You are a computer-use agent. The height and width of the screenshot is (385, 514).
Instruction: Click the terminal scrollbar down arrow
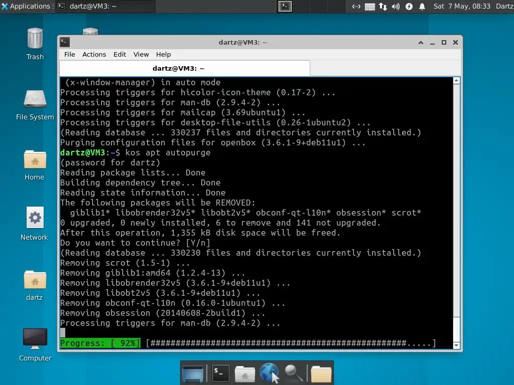click(456, 345)
